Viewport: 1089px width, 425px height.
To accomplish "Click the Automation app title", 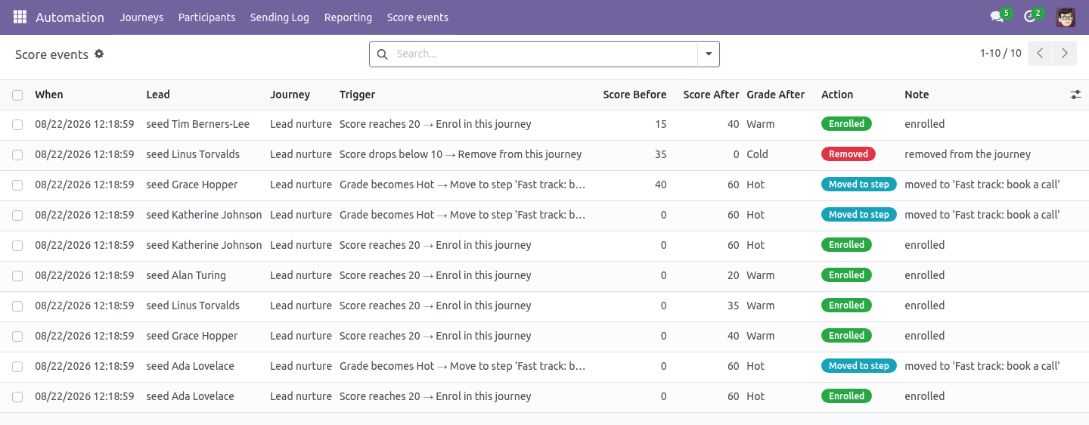I will [x=70, y=17].
